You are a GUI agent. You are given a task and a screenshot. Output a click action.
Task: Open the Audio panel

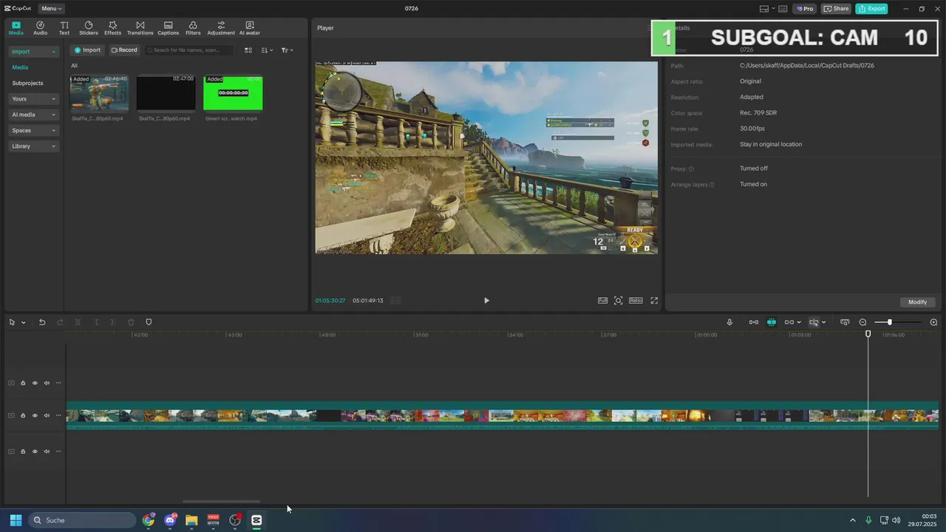tap(40, 28)
